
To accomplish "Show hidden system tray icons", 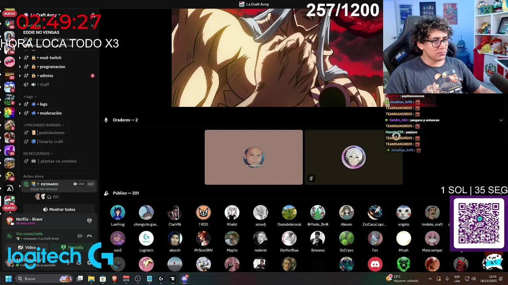I will [430, 279].
